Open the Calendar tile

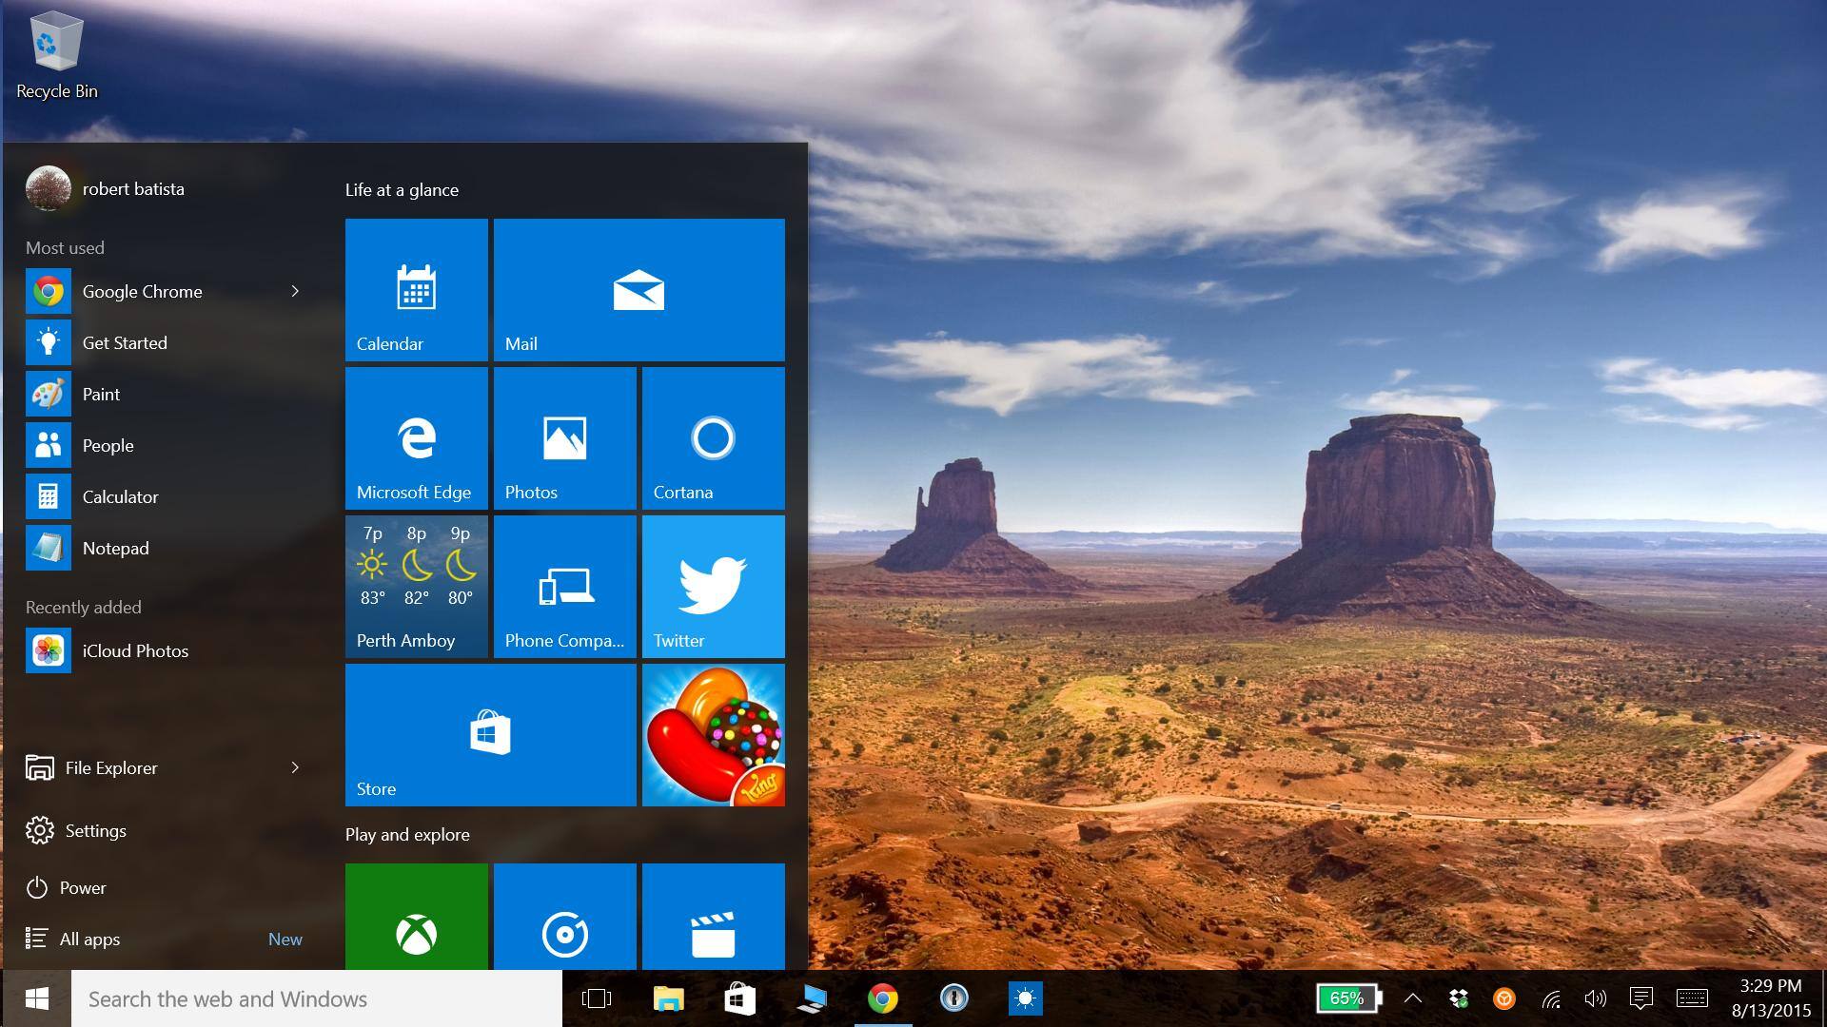[416, 289]
